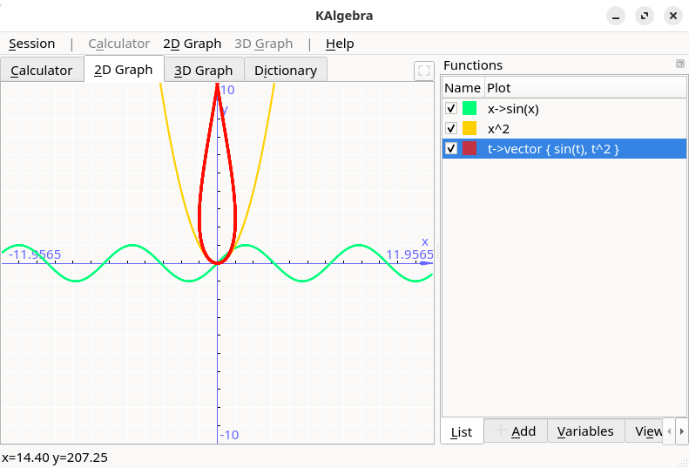
Task: Open the 2D Graph menu
Action: (192, 44)
